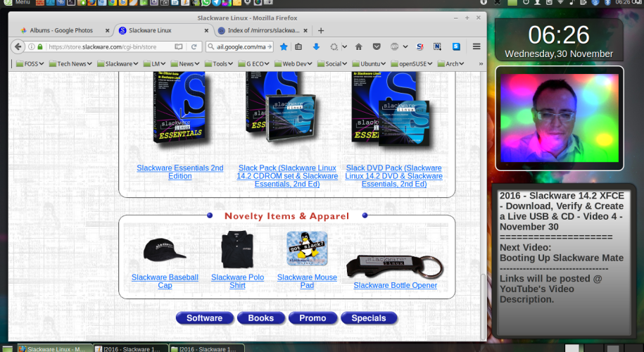Click the bookmark star icon
Viewport: 644px width, 352px height.
[x=284, y=46]
